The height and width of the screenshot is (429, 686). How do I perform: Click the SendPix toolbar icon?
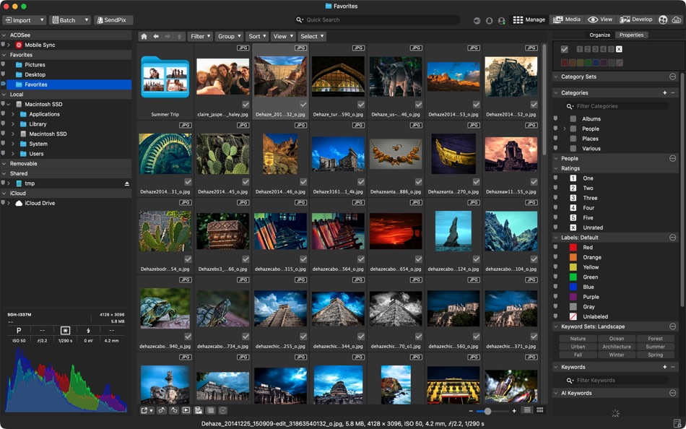coord(112,19)
